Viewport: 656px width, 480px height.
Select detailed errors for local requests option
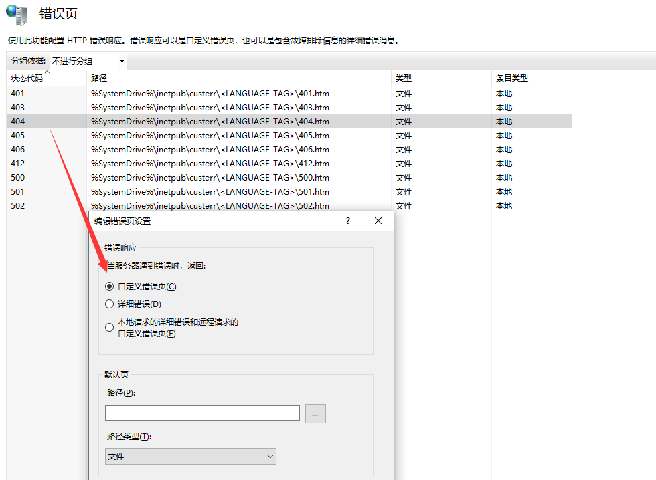click(x=110, y=328)
